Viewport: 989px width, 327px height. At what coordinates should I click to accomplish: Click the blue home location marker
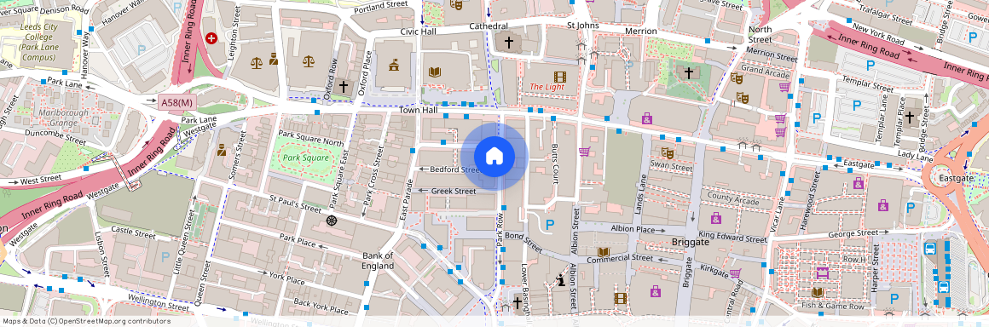pos(494,157)
